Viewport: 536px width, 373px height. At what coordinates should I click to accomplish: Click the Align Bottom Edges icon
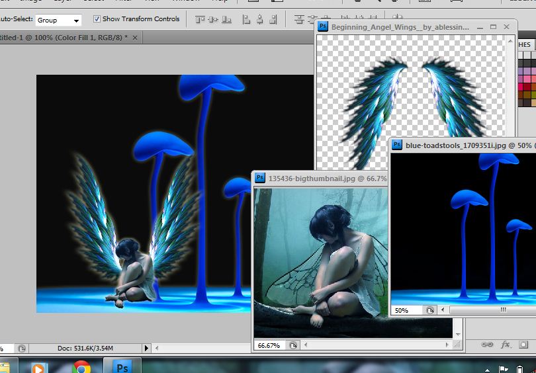tap(226, 19)
